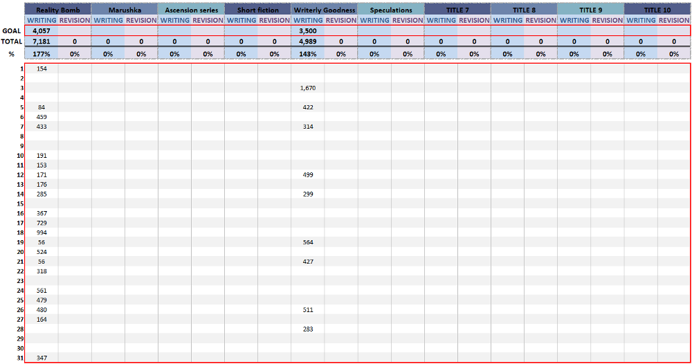Viewport: 692px width, 364px height.
Task: Select the Writerly Goodness header cell
Action: coord(324,10)
